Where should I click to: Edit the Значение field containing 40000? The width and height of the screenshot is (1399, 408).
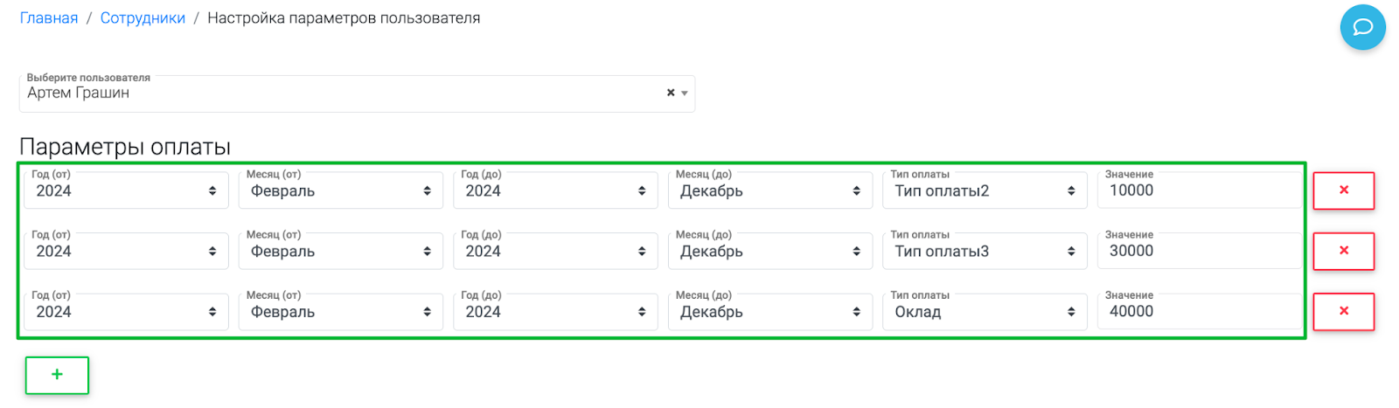[x=1199, y=311]
